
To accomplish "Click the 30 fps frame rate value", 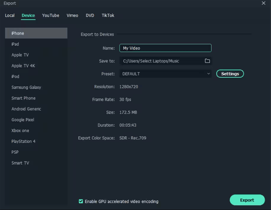I will click(x=125, y=100).
